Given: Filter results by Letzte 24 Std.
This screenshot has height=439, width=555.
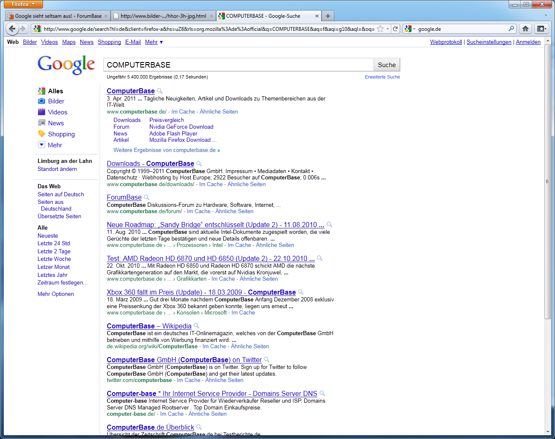Looking at the screenshot, I should (54, 244).
